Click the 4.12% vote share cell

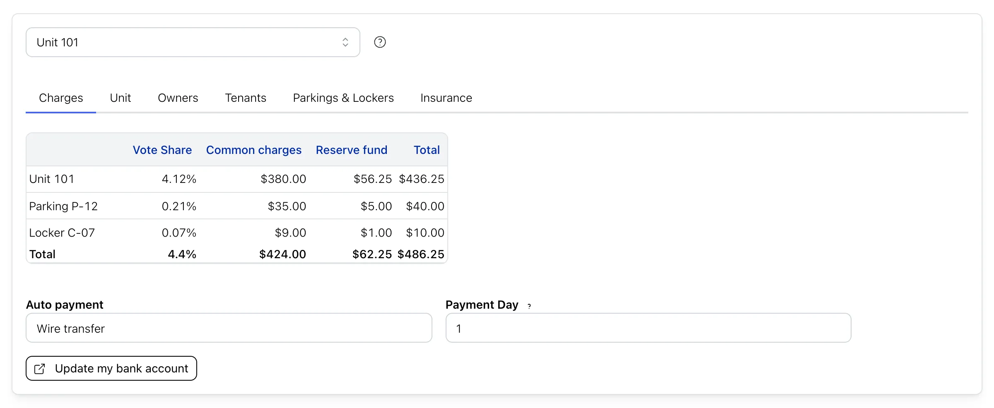click(179, 179)
